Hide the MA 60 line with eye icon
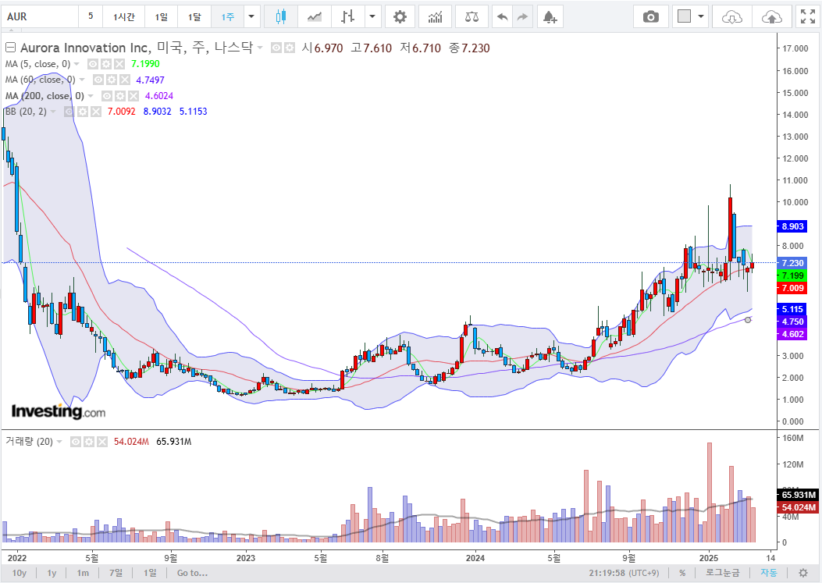Viewport: 822px width, 583px height. (98, 80)
